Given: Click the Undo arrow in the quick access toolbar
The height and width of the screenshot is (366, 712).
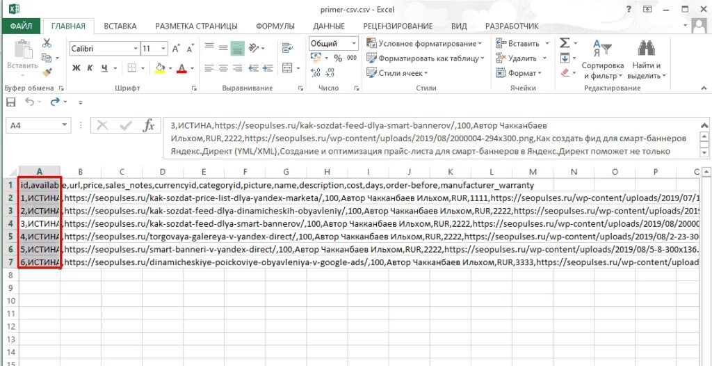Looking at the screenshot, I should pyautogui.click(x=29, y=102).
